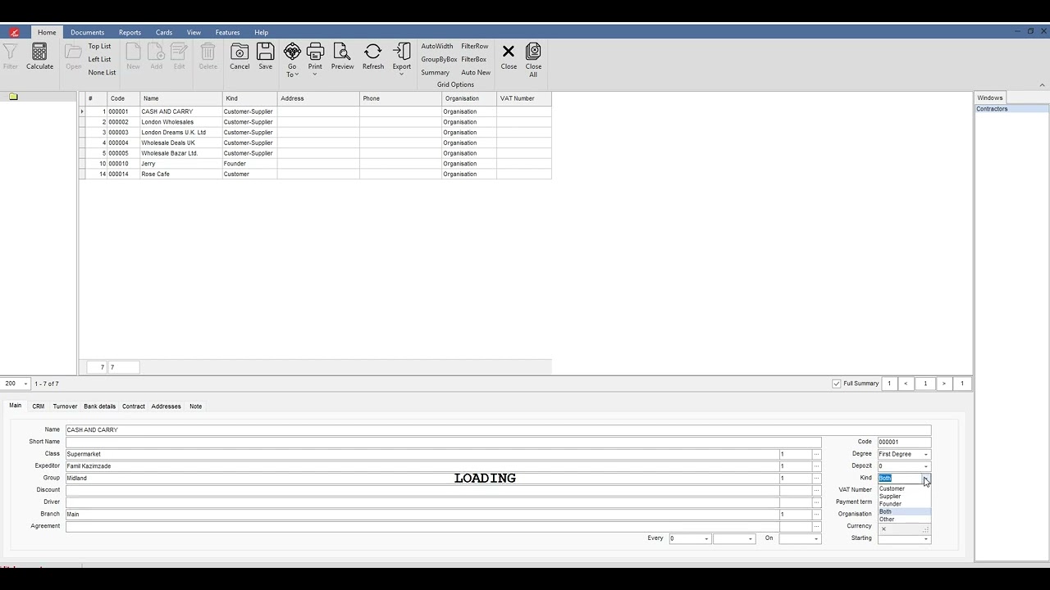Open the Cards menu
This screenshot has width=1050, height=590.
[x=164, y=33]
